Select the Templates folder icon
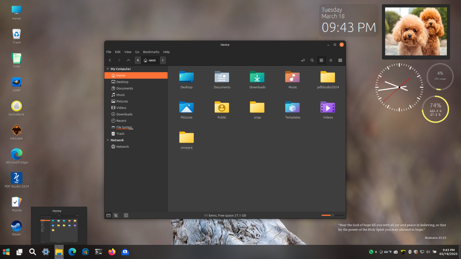Image resolution: width=461 pixels, height=259 pixels. [292, 108]
